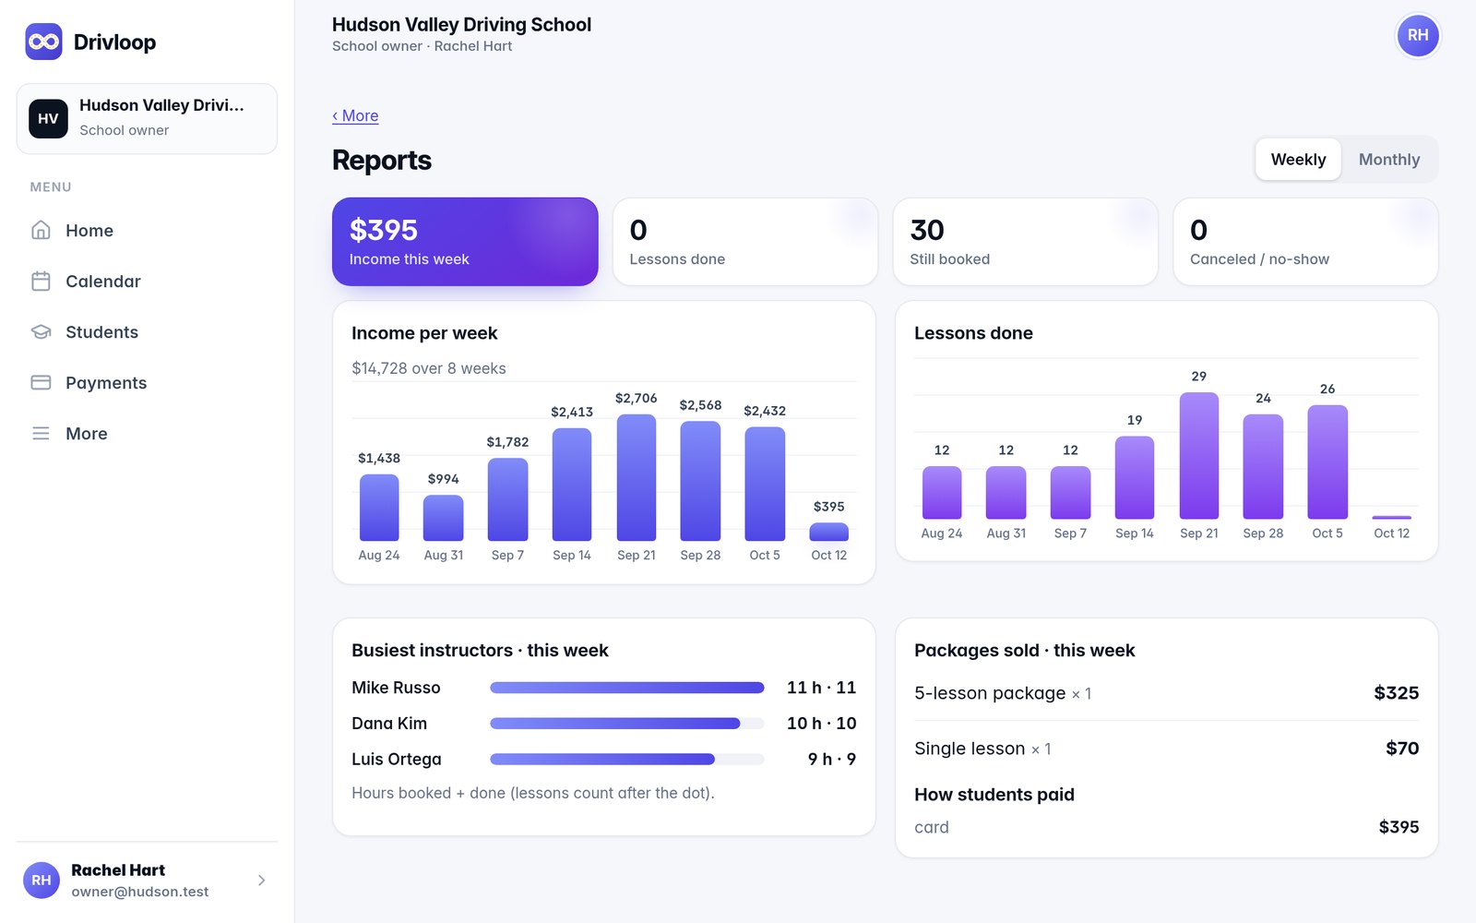Follow the ‹ More back link
This screenshot has width=1476, height=923.
pyautogui.click(x=355, y=115)
